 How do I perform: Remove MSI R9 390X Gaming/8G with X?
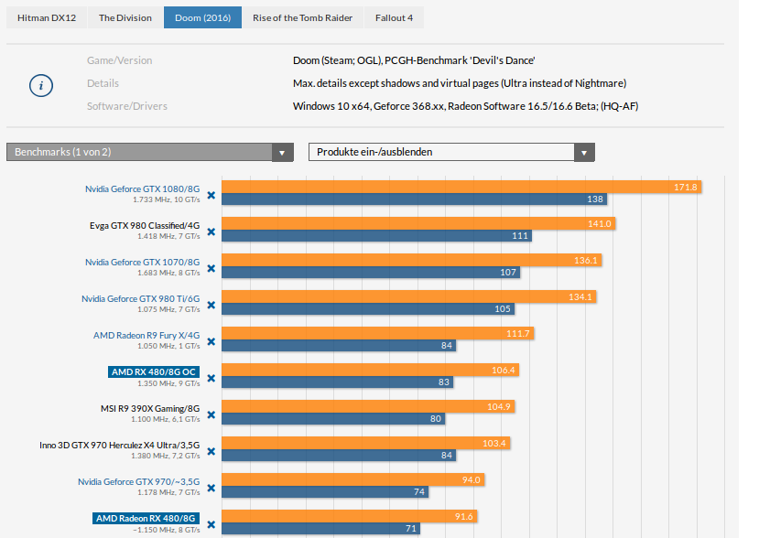tap(211, 415)
